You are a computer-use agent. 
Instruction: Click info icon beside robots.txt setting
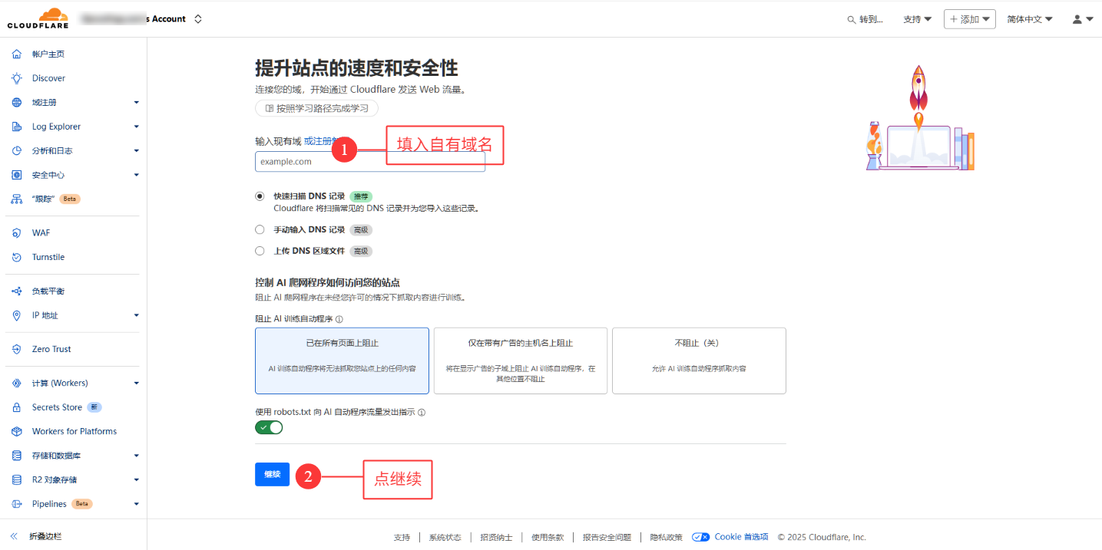[422, 412]
